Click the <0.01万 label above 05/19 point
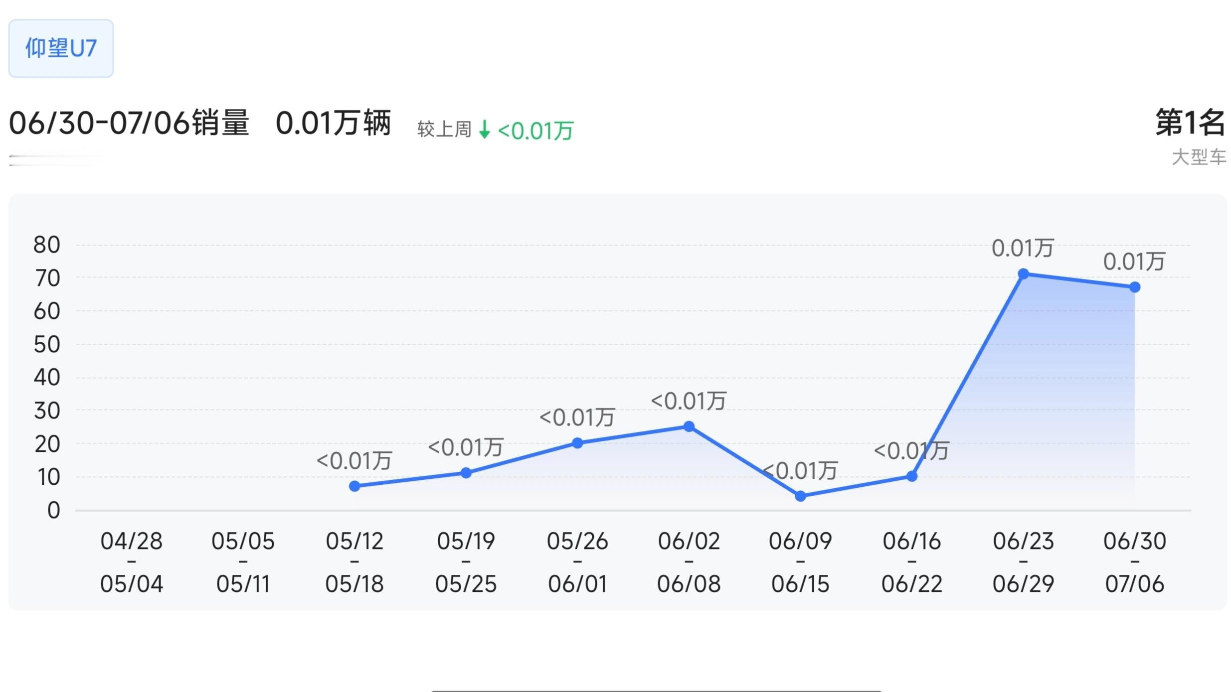Screen dimensions: 1231x692 [466, 447]
